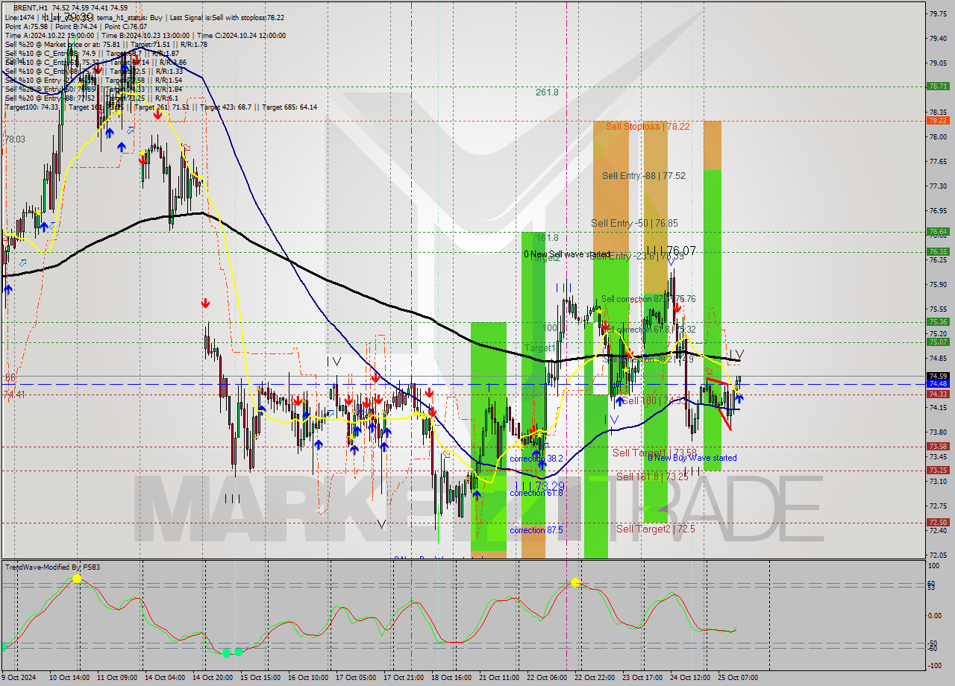Screen dimensions: 955x686
Task: Click the green 76.35 price tag on axis
Action: click(x=938, y=252)
